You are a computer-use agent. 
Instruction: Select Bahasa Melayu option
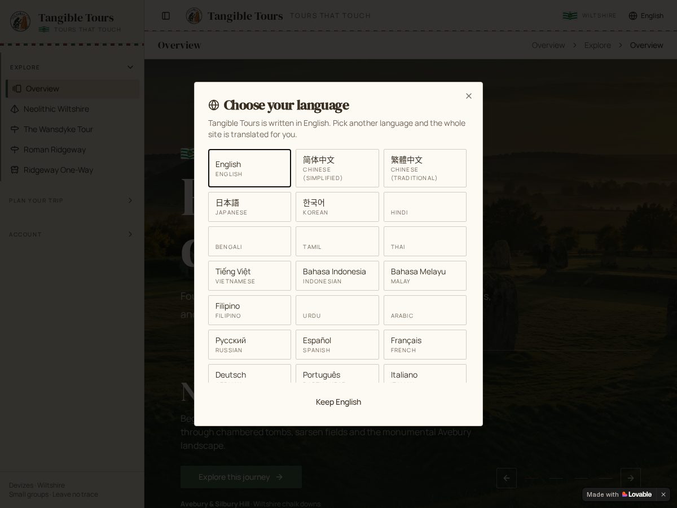[x=425, y=275]
